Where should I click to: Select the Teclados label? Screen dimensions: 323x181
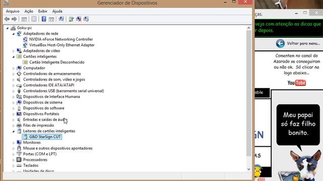click(x=31, y=165)
